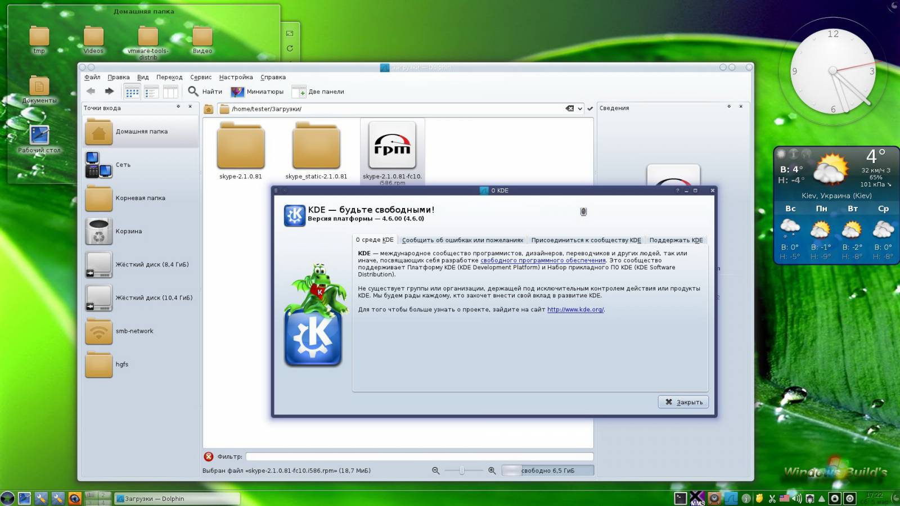Launch terminal from the panel
This screenshot has width=900, height=506.
(x=681, y=498)
